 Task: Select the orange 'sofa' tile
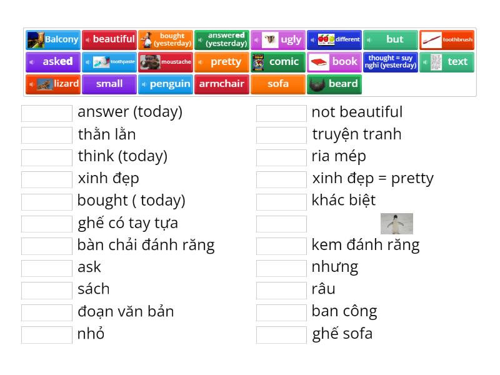[x=278, y=84]
